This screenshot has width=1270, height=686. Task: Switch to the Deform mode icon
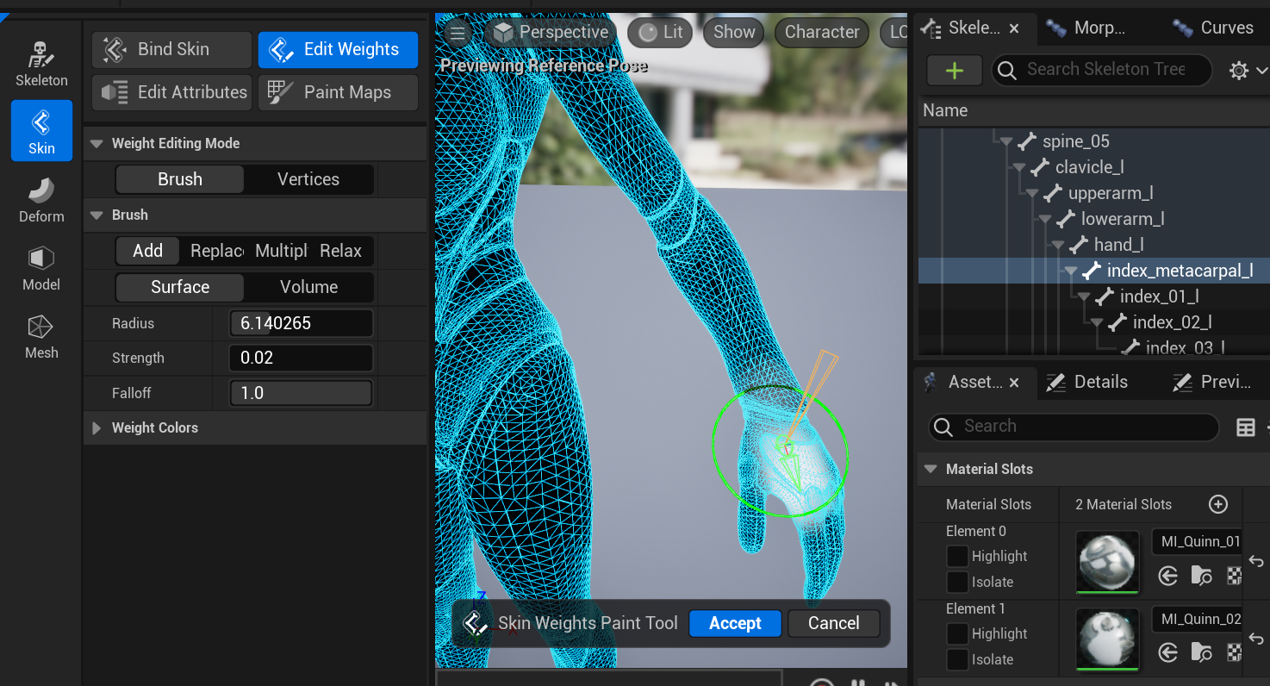[41, 199]
